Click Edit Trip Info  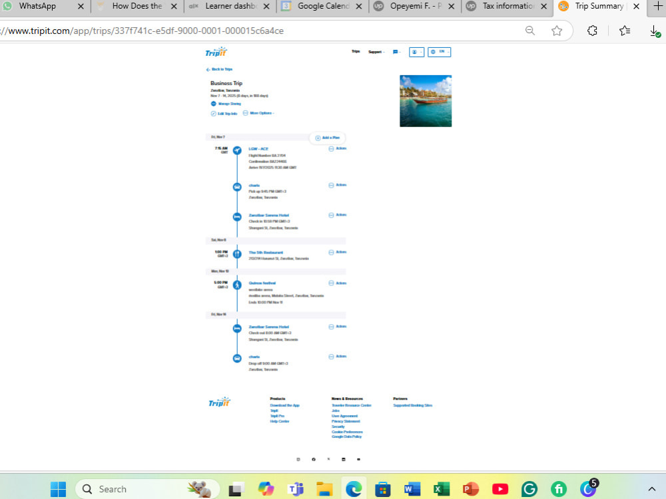(224, 113)
